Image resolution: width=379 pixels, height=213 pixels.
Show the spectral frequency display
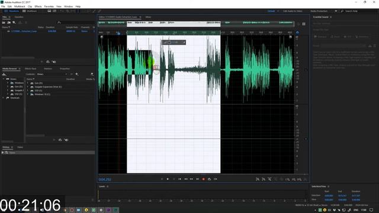[x=49, y=11]
